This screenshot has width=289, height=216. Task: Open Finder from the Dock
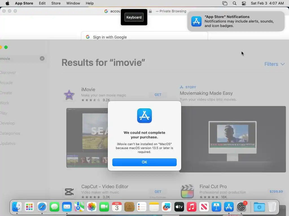pyautogui.click(x=17, y=207)
